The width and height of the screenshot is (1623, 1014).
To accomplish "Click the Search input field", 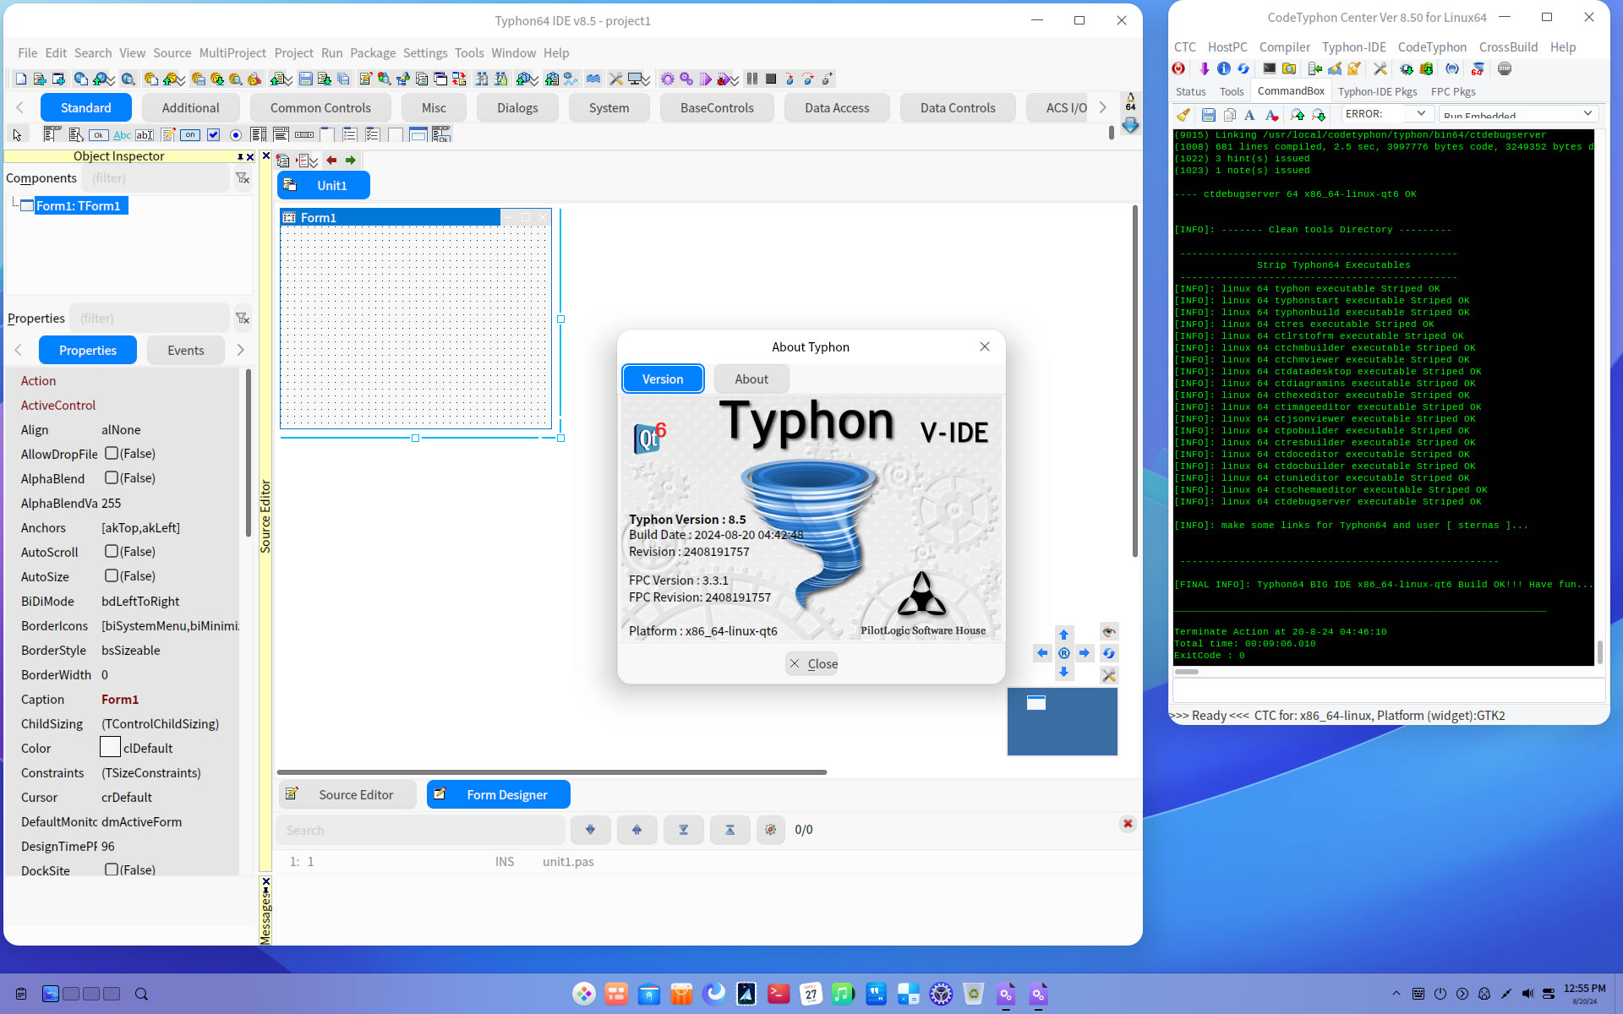I will point(420,830).
